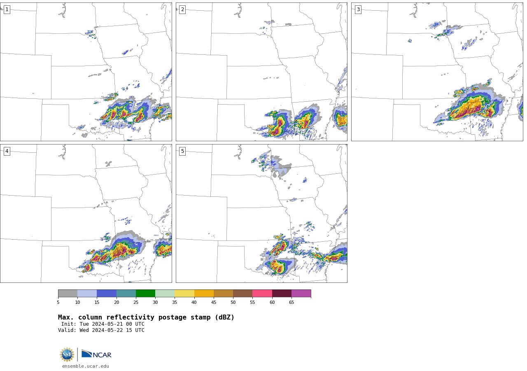The width and height of the screenshot is (527, 371).
Task: Click the Valid: Wed 2024-05-22 15 UTC text
Action: pos(101,330)
